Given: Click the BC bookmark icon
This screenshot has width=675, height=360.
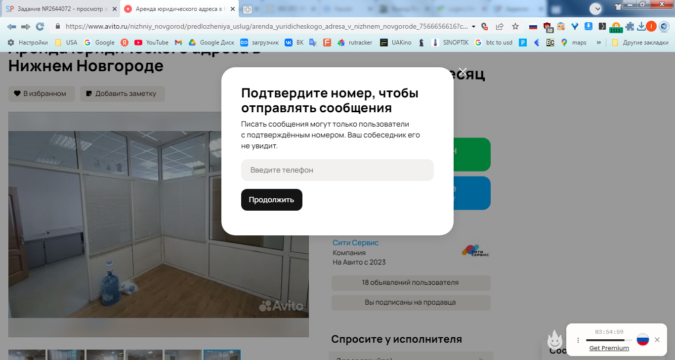Looking at the screenshot, I should tap(550, 43).
